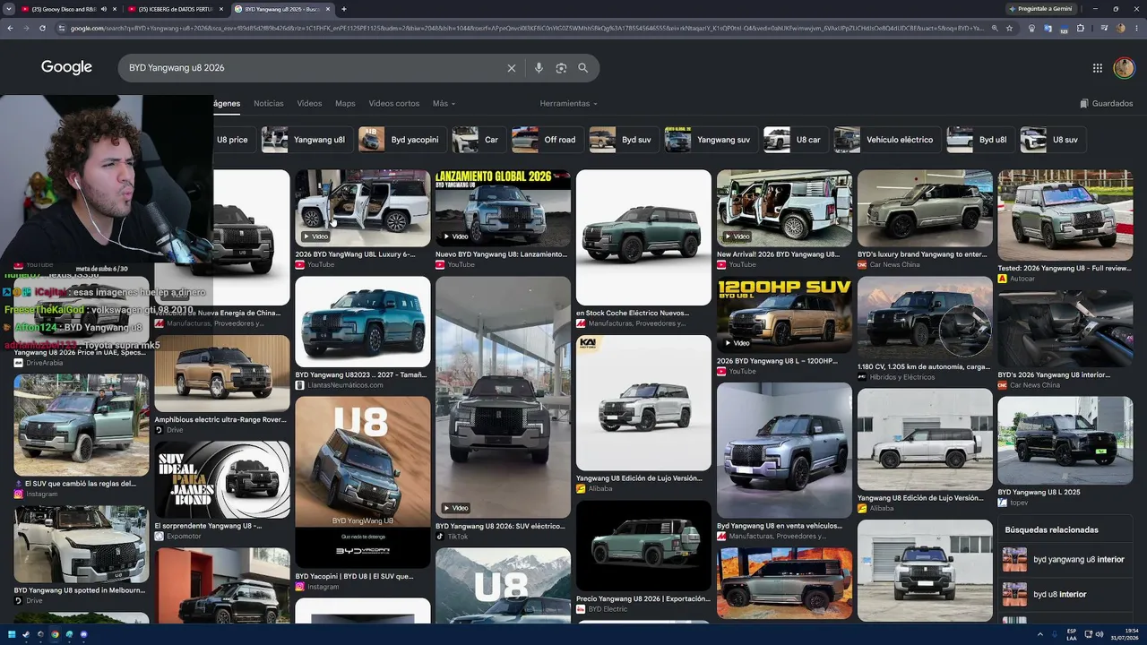Open the Videos cortos results tab
This screenshot has width=1147, height=645.
click(394, 104)
